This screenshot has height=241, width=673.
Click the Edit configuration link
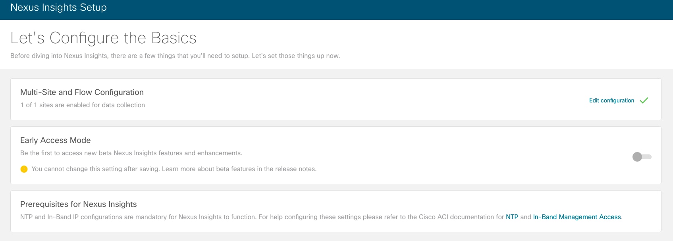tap(611, 100)
